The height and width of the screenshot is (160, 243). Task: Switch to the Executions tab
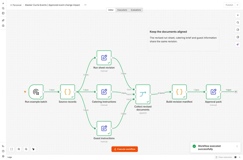click(122, 10)
